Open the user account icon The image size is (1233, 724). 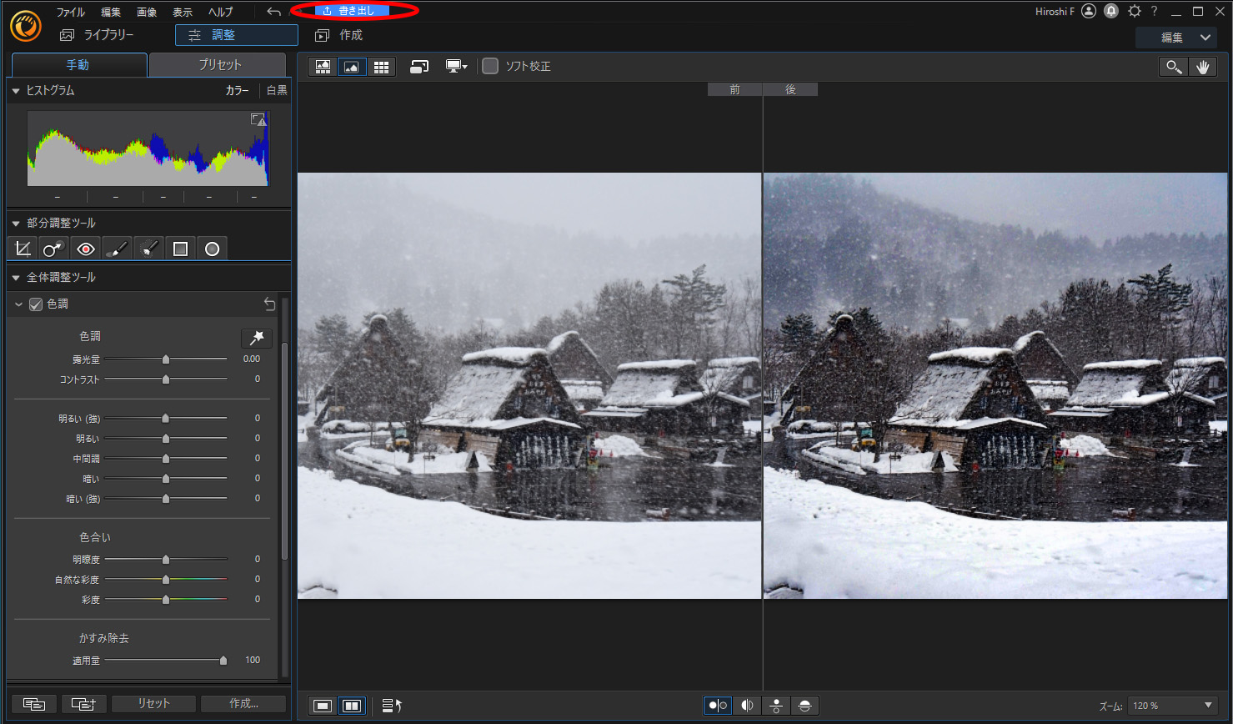tap(1089, 11)
